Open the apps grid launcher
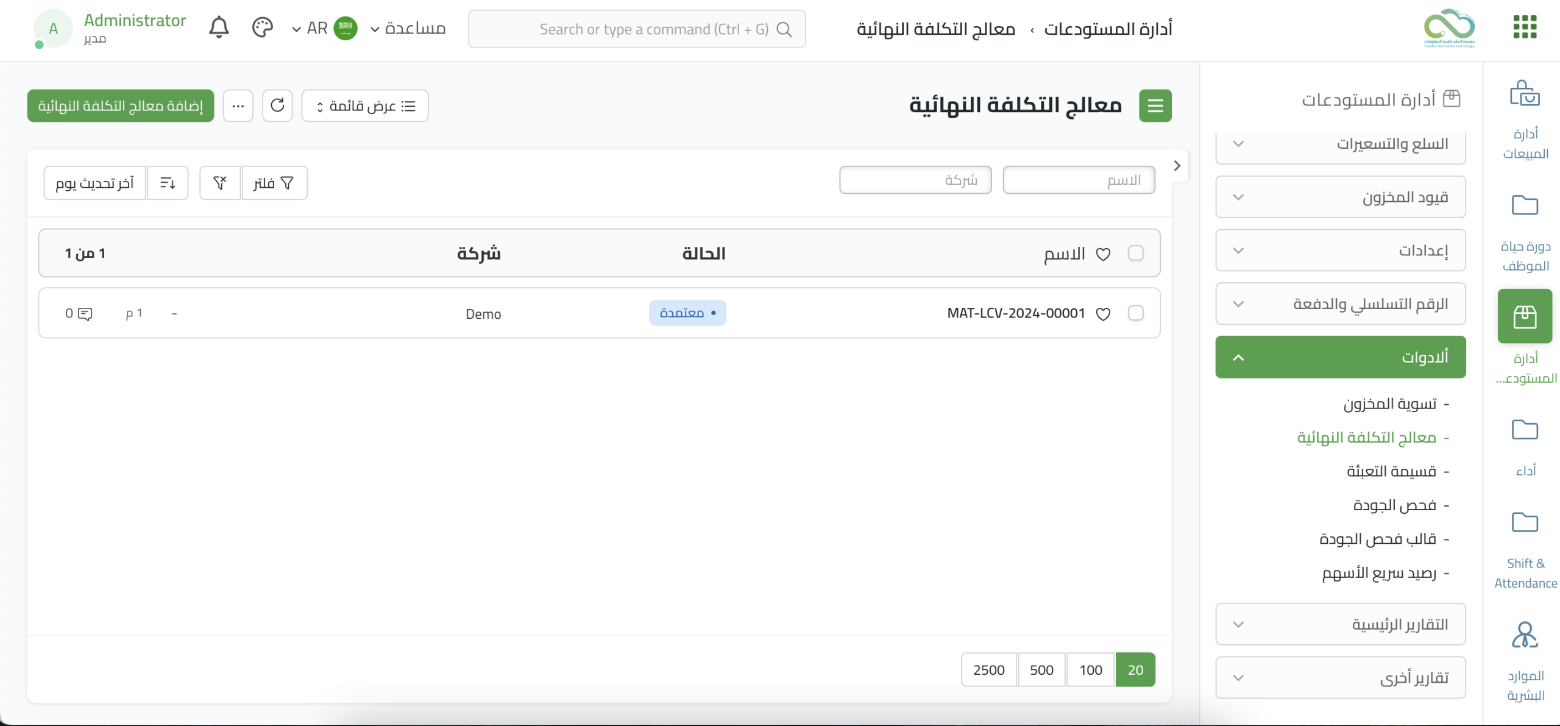The image size is (1560, 726). tap(1525, 27)
